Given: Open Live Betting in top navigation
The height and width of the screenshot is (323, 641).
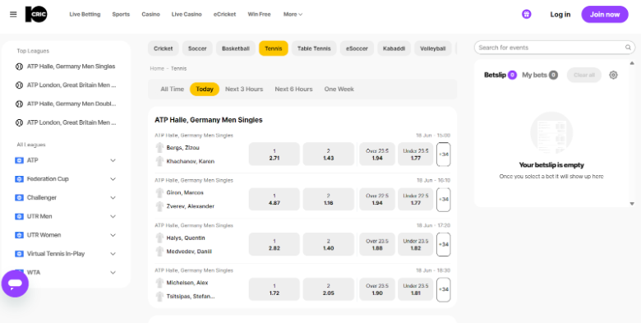Looking at the screenshot, I should pos(85,14).
